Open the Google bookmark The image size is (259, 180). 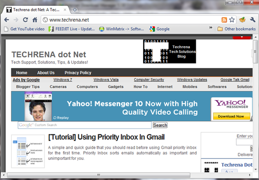point(159,29)
